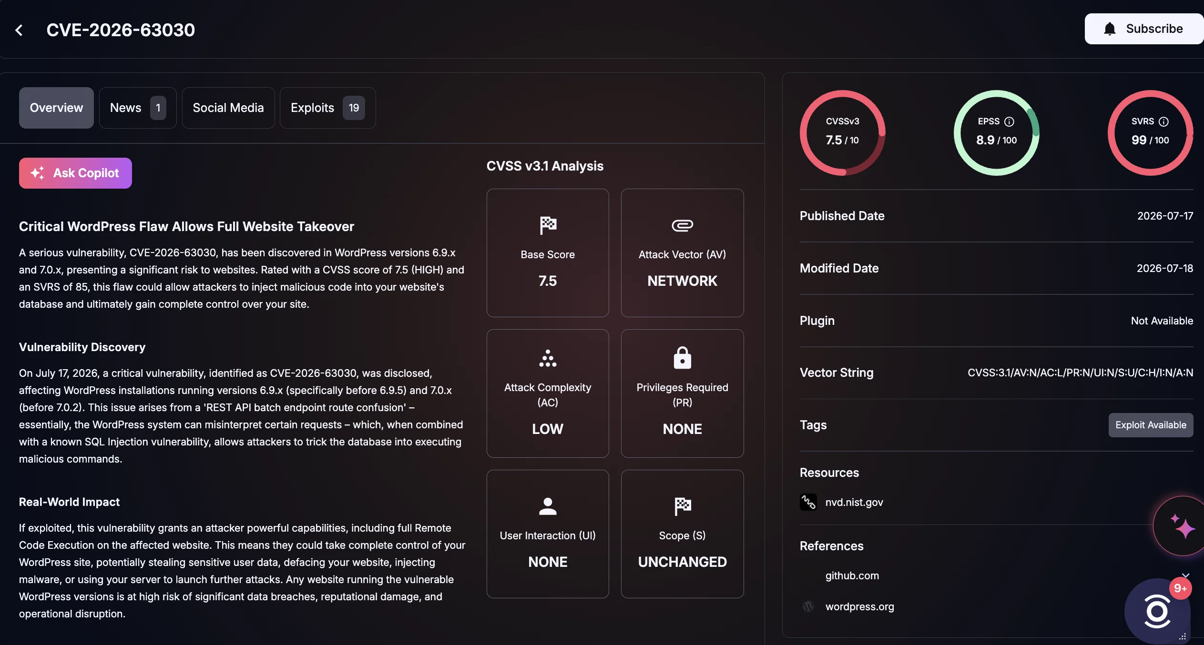Screen dimensions: 1204x645
Task: Expand the github.com reference chevron
Action: pos(1185,575)
